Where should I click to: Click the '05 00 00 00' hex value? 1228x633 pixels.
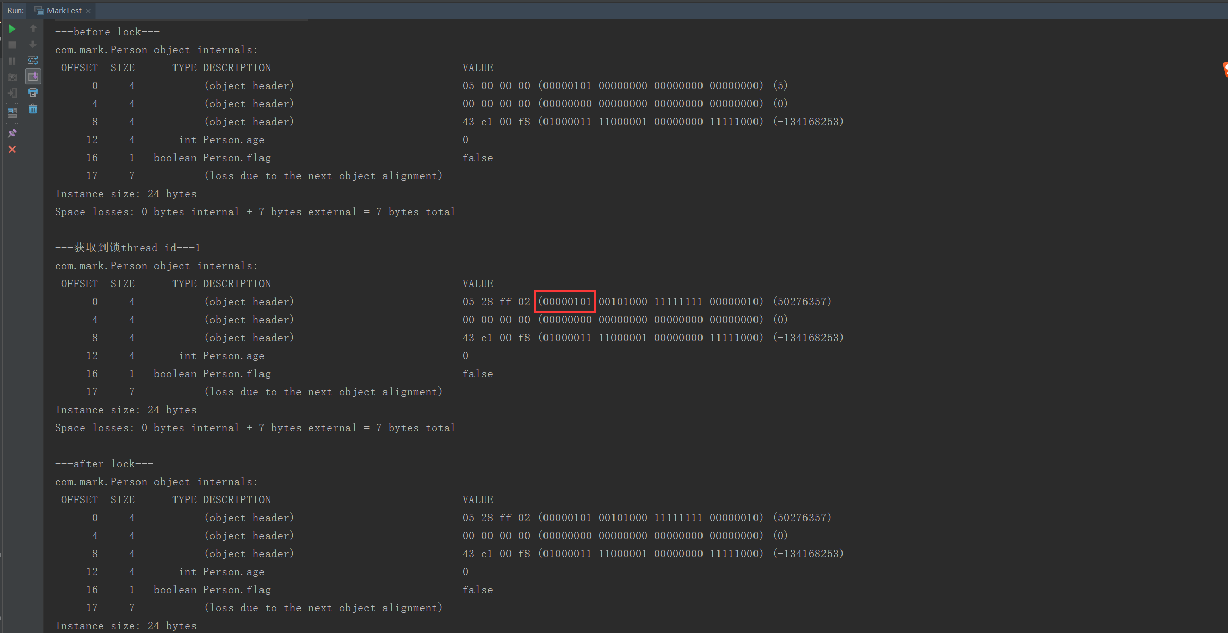point(496,86)
